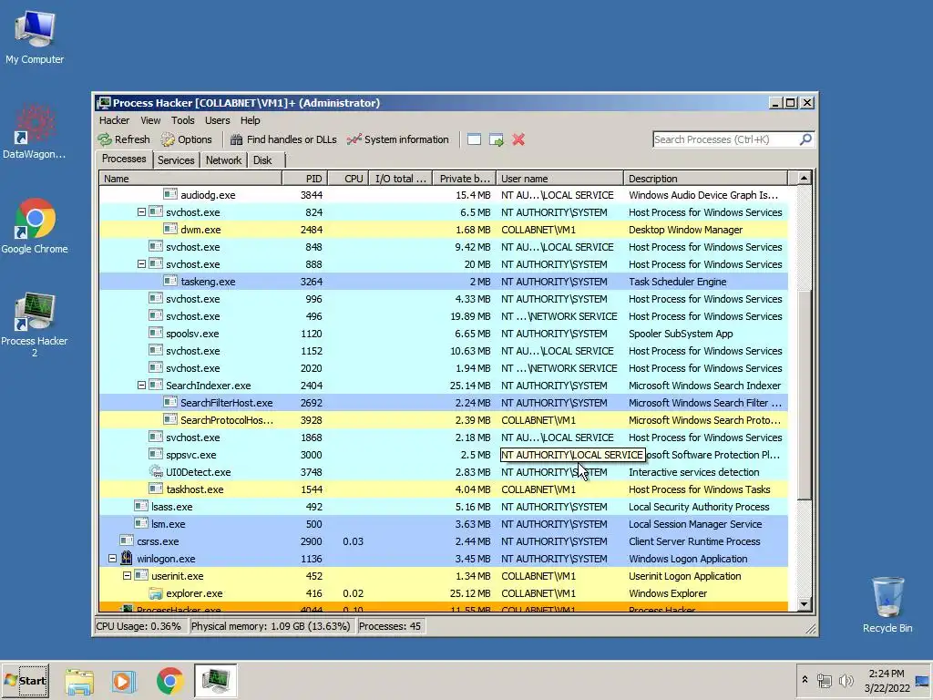Select svchost.exe with PID 2020
This screenshot has height=700, width=933.
[444, 368]
